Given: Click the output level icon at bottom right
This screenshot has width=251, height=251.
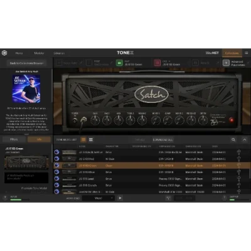Looking at the screenshot, I should click(x=224, y=198).
